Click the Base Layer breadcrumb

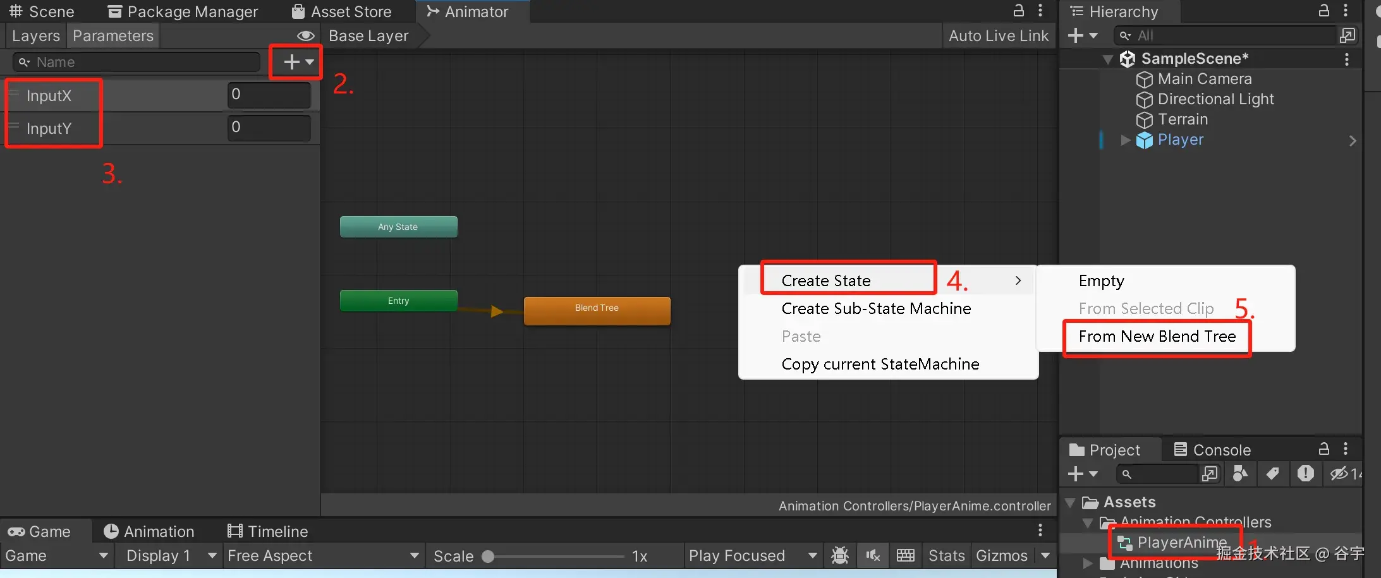click(x=368, y=36)
